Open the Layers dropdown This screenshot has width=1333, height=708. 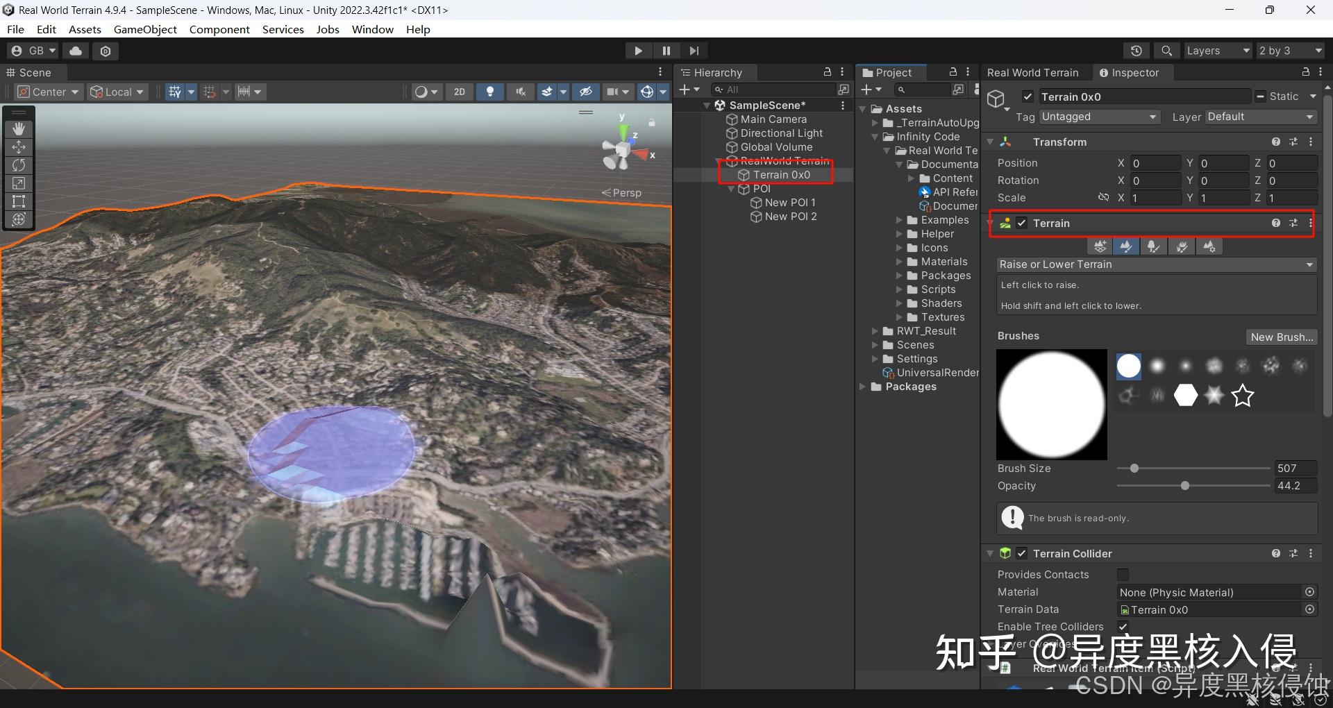pyautogui.click(x=1217, y=50)
